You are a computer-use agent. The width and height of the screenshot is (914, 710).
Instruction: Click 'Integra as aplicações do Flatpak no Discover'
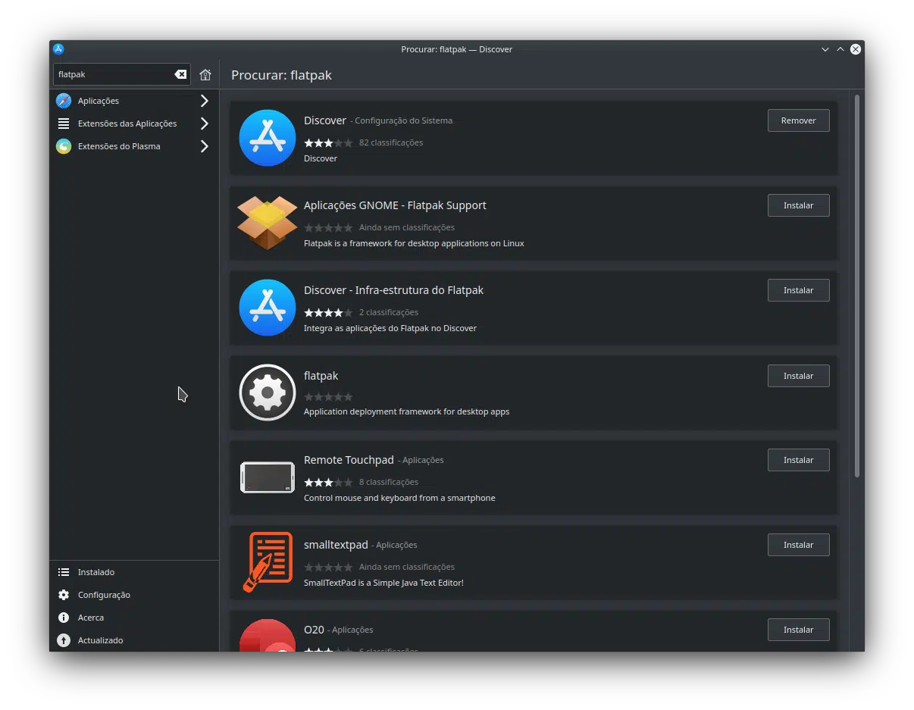click(x=390, y=328)
